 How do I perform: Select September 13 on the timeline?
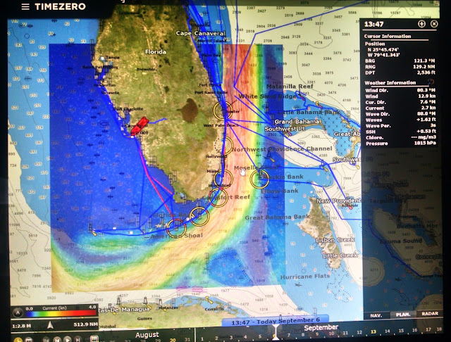coord(373,331)
